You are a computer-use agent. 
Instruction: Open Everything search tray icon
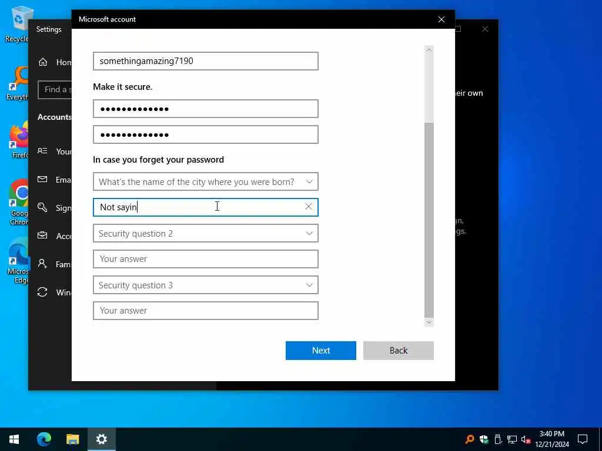[x=470, y=439]
